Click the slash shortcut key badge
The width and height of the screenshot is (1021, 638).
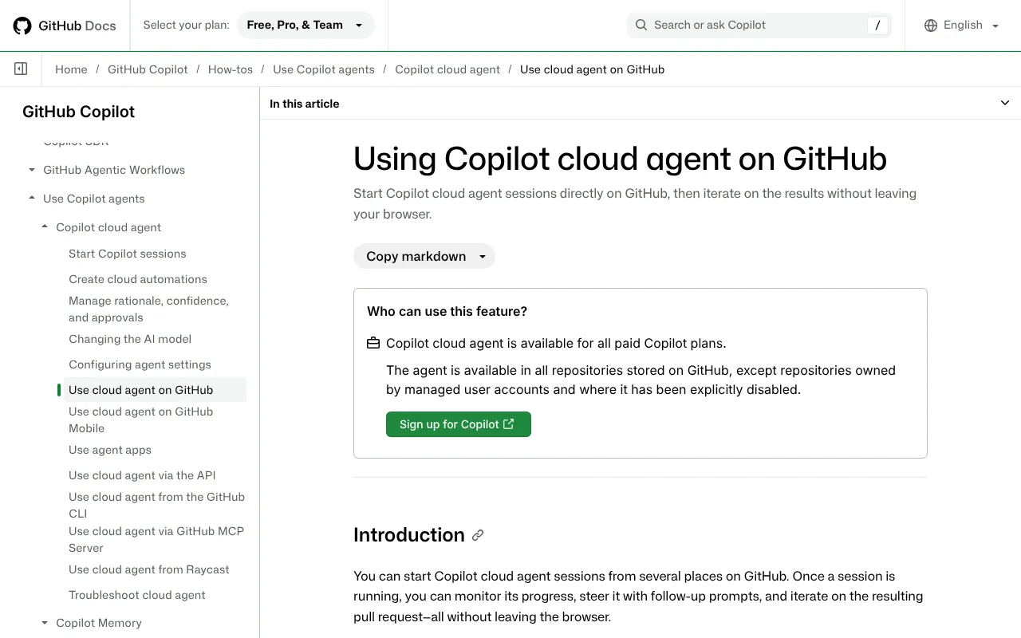pos(877,25)
